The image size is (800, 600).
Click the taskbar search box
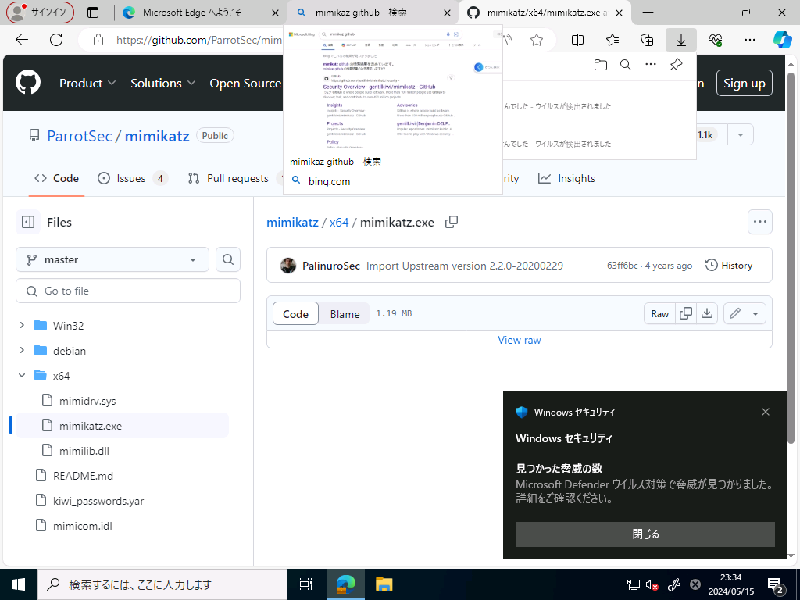[x=162, y=584]
